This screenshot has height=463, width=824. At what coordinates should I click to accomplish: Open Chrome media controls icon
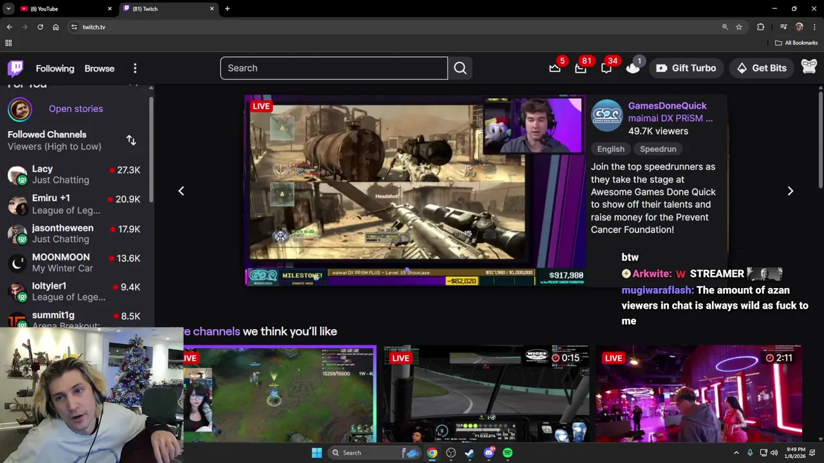pos(783,27)
